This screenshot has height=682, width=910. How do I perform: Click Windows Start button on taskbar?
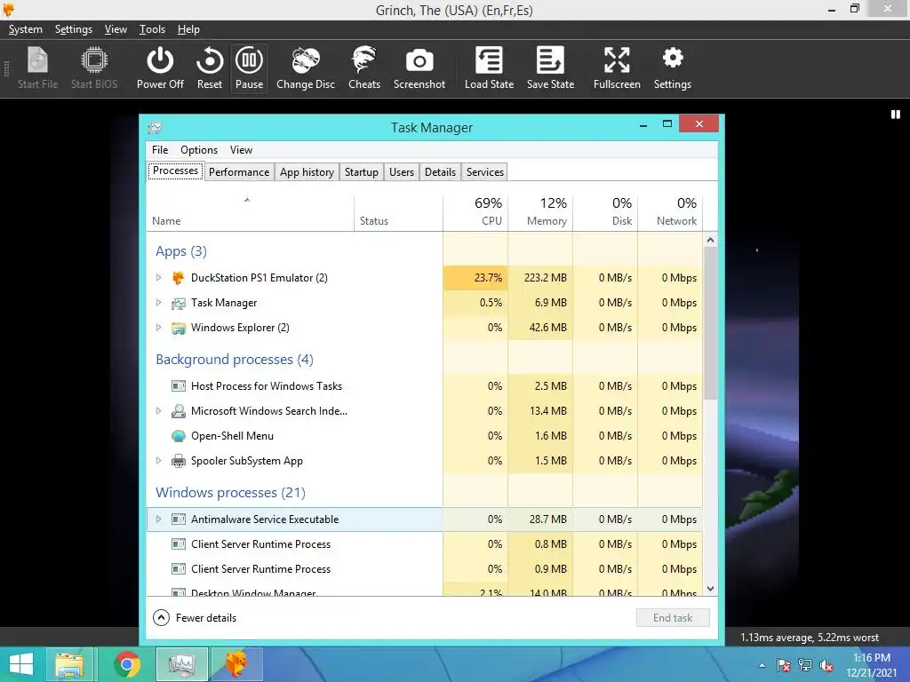point(21,664)
